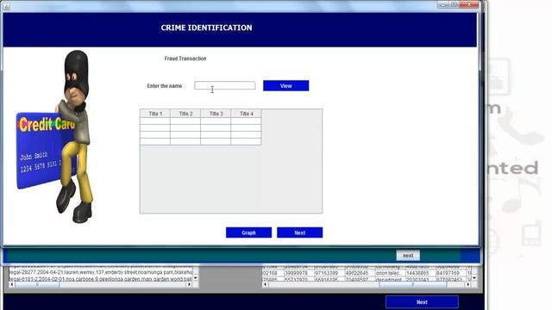Click the View button
The width and height of the screenshot is (552, 310).
coord(285,86)
